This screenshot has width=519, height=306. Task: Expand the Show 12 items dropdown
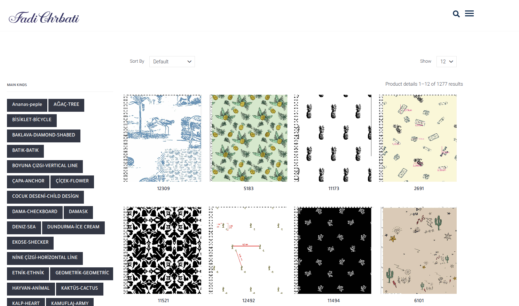point(446,62)
